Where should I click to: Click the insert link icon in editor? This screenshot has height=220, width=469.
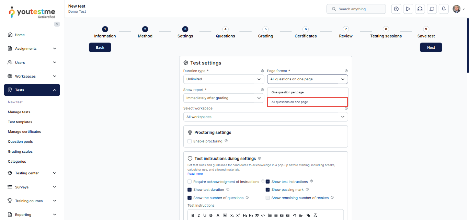coord(308,216)
